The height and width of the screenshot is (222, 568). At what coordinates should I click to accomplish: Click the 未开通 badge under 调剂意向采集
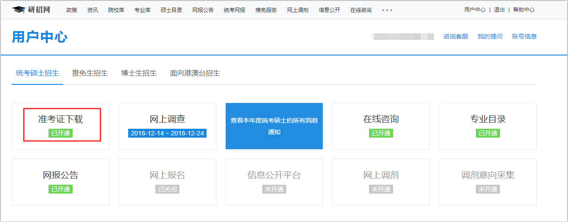coord(488,189)
